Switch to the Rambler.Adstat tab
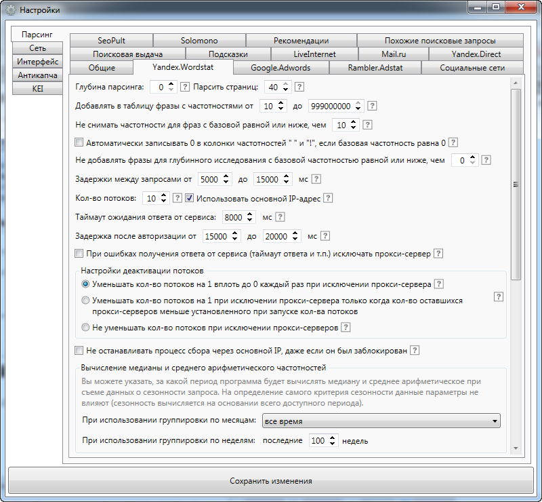Image resolution: width=542 pixels, height=502 pixels. click(x=375, y=68)
